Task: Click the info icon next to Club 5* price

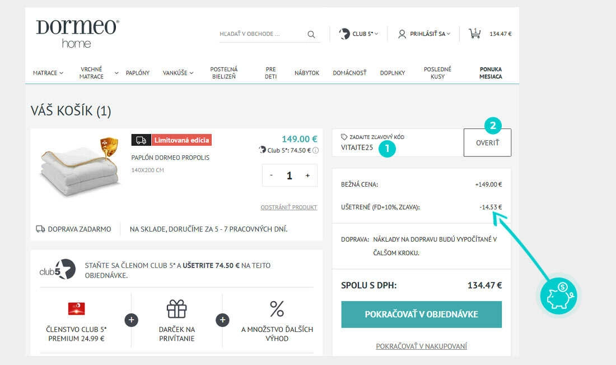Action: point(315,150)
